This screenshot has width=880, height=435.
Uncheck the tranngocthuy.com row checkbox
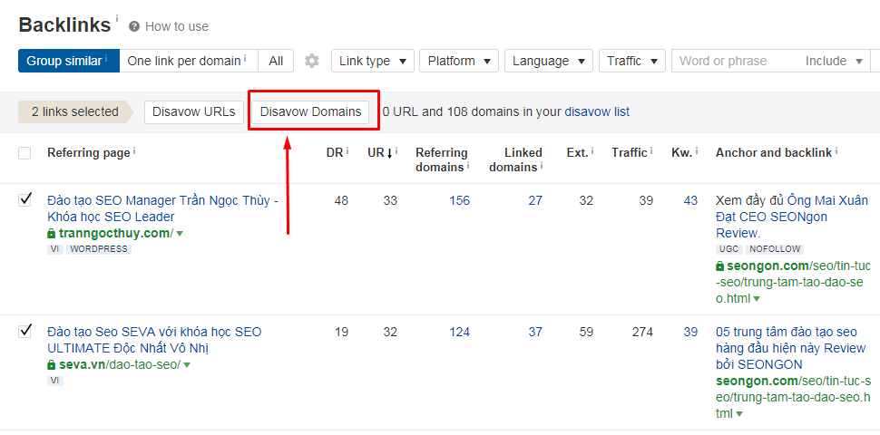pyautogui.click(x=24, y=199)
